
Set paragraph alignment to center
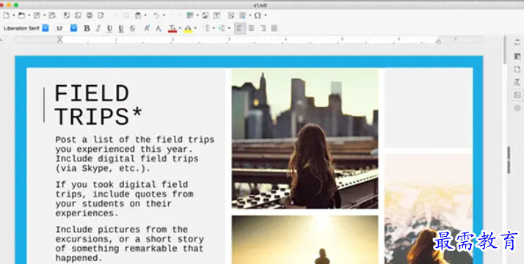point(251,29)
